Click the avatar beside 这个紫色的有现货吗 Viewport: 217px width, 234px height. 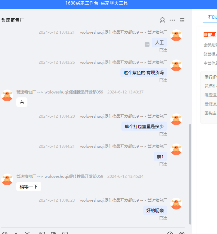(176, 65)
